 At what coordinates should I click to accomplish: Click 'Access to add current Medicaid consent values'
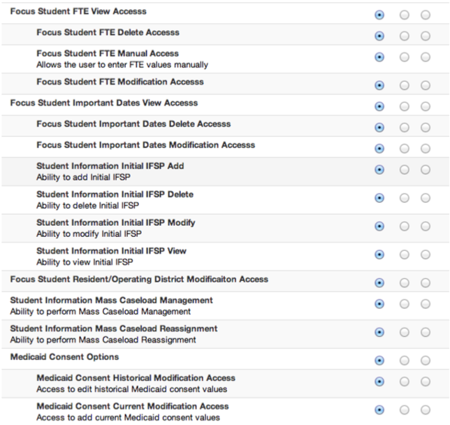click(x=128, y=417)
